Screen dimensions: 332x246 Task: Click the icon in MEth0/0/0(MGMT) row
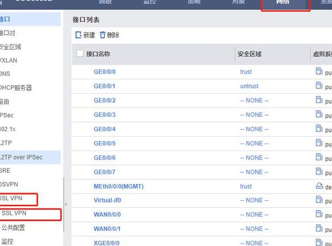[319, 186]
